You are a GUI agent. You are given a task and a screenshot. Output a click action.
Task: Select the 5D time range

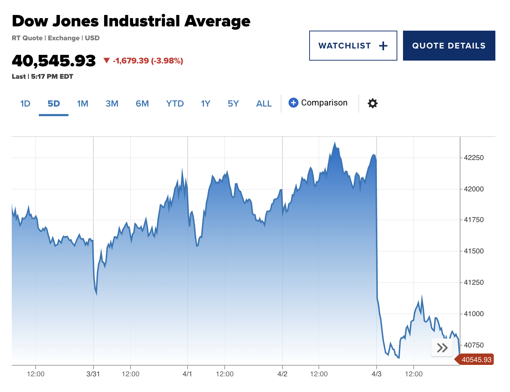54,104
